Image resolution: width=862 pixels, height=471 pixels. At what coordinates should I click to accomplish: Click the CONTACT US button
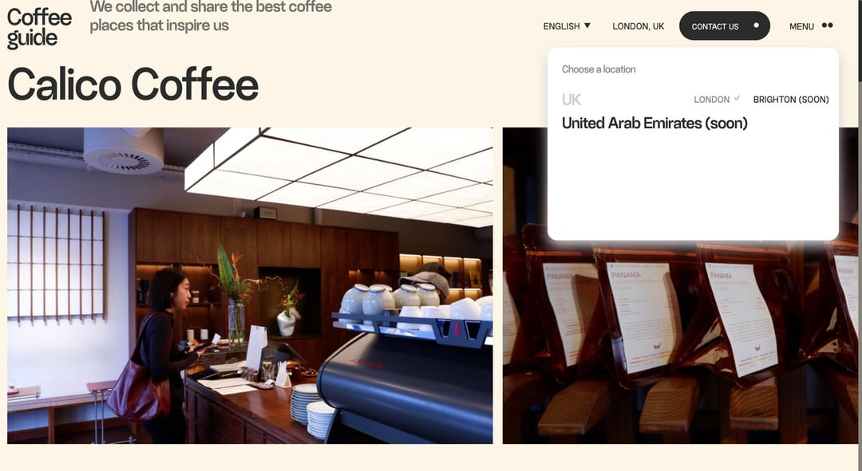725,26
